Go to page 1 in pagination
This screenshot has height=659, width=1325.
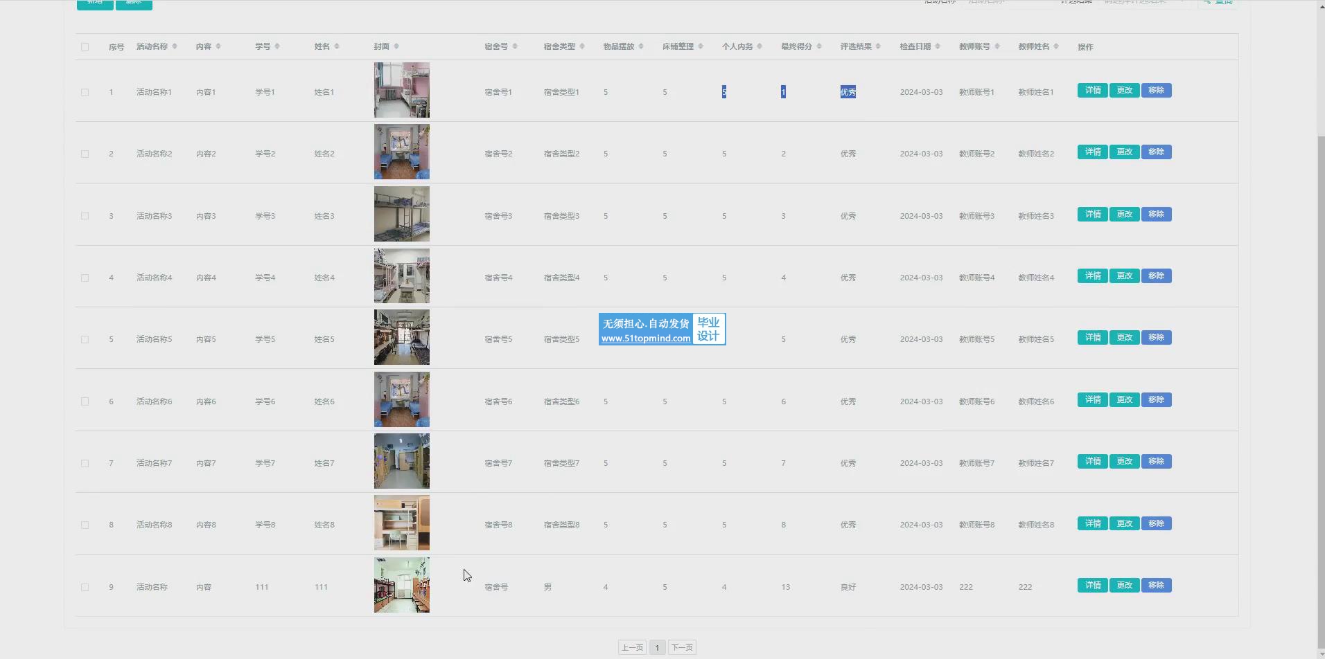(657, 647)
